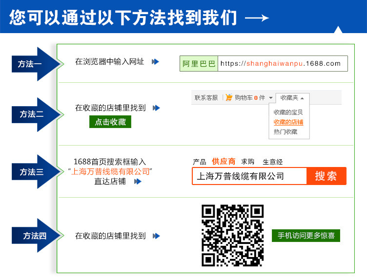The height and width of the screenshot is (278, 367).
Task: Expand the cart dropdown arrow after 0 件
Action: point(271,98)
